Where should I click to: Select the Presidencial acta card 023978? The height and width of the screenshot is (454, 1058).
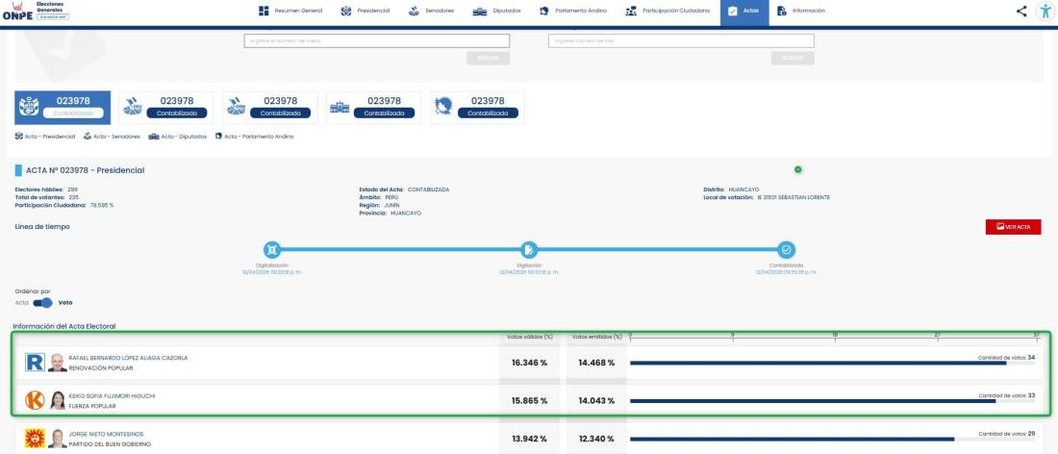pyautogui.click(x=63, y=107)
